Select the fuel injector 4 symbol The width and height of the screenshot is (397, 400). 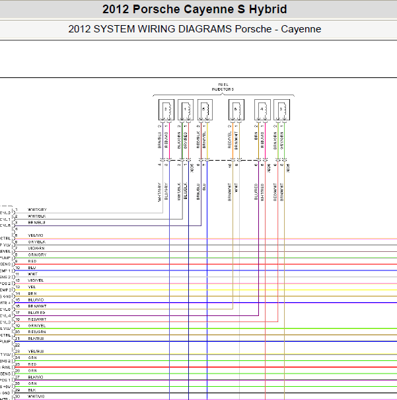[x=262, y=110]
